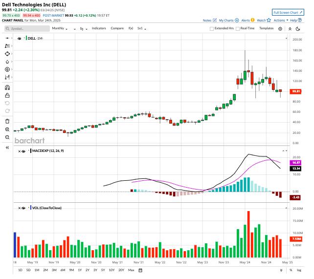Open chart settings gear icon
The height and width of the screenshot is (279, 314).
click(280, 29)
